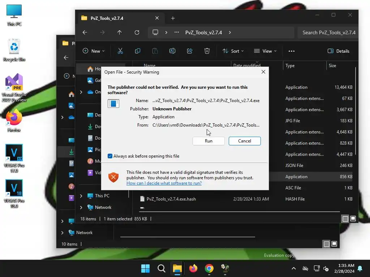Click the Paste icon in Explorer toolbar
370x277 pixels.
[155, 51]
